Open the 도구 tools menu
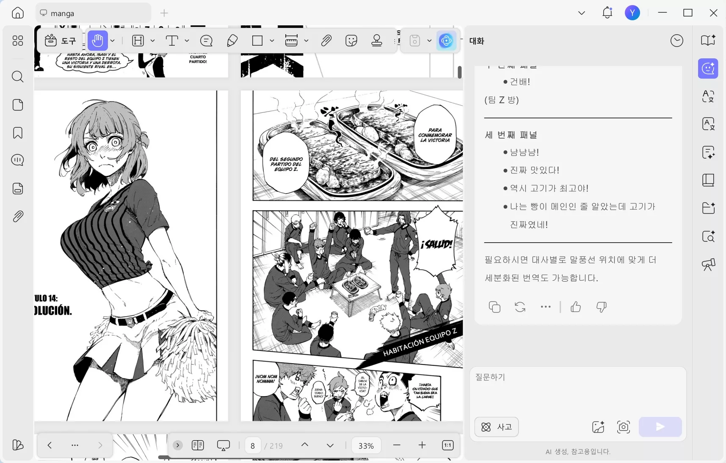726x463 pixels. pos(61,41)
